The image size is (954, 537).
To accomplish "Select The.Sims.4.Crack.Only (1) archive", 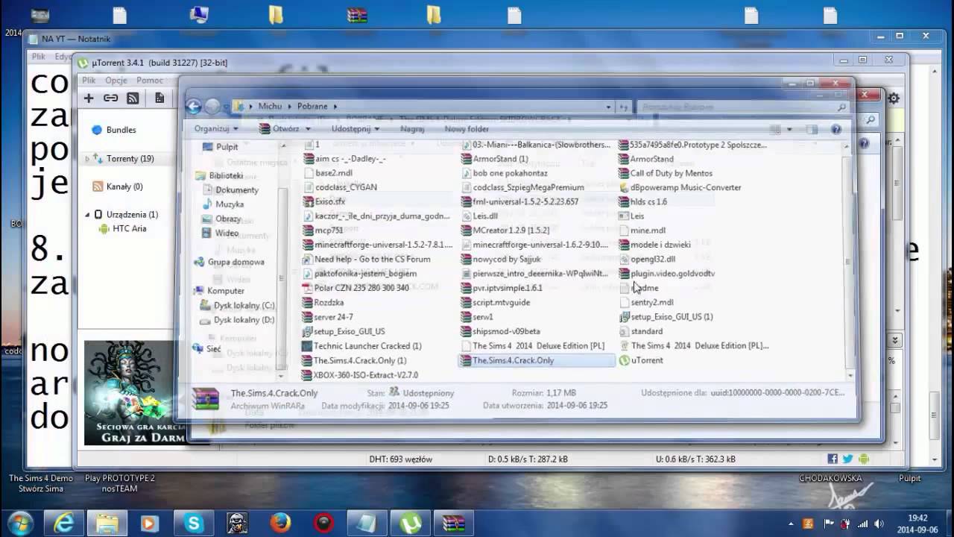I will [353, 360].
